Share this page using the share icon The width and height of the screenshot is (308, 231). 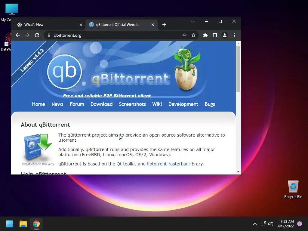coord(184,35)
